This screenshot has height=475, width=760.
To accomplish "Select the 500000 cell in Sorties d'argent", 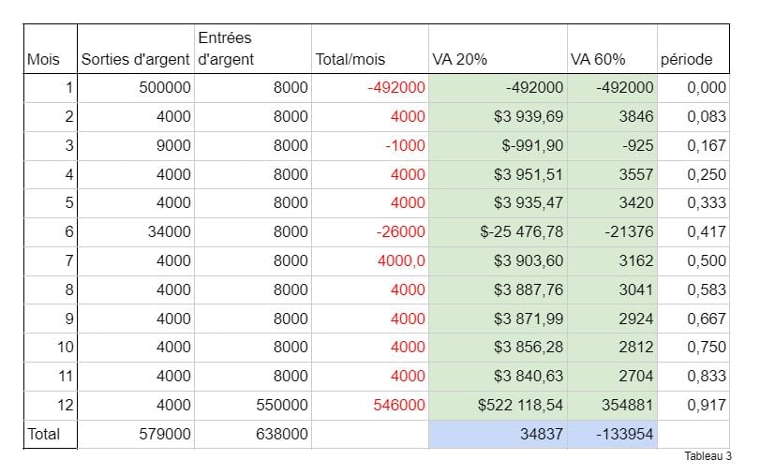I will click(x=135, y=87).
